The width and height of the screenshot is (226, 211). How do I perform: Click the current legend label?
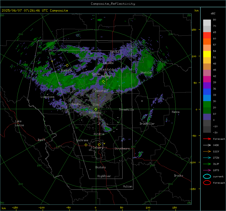pyautogui.click(x=218, y=176)
